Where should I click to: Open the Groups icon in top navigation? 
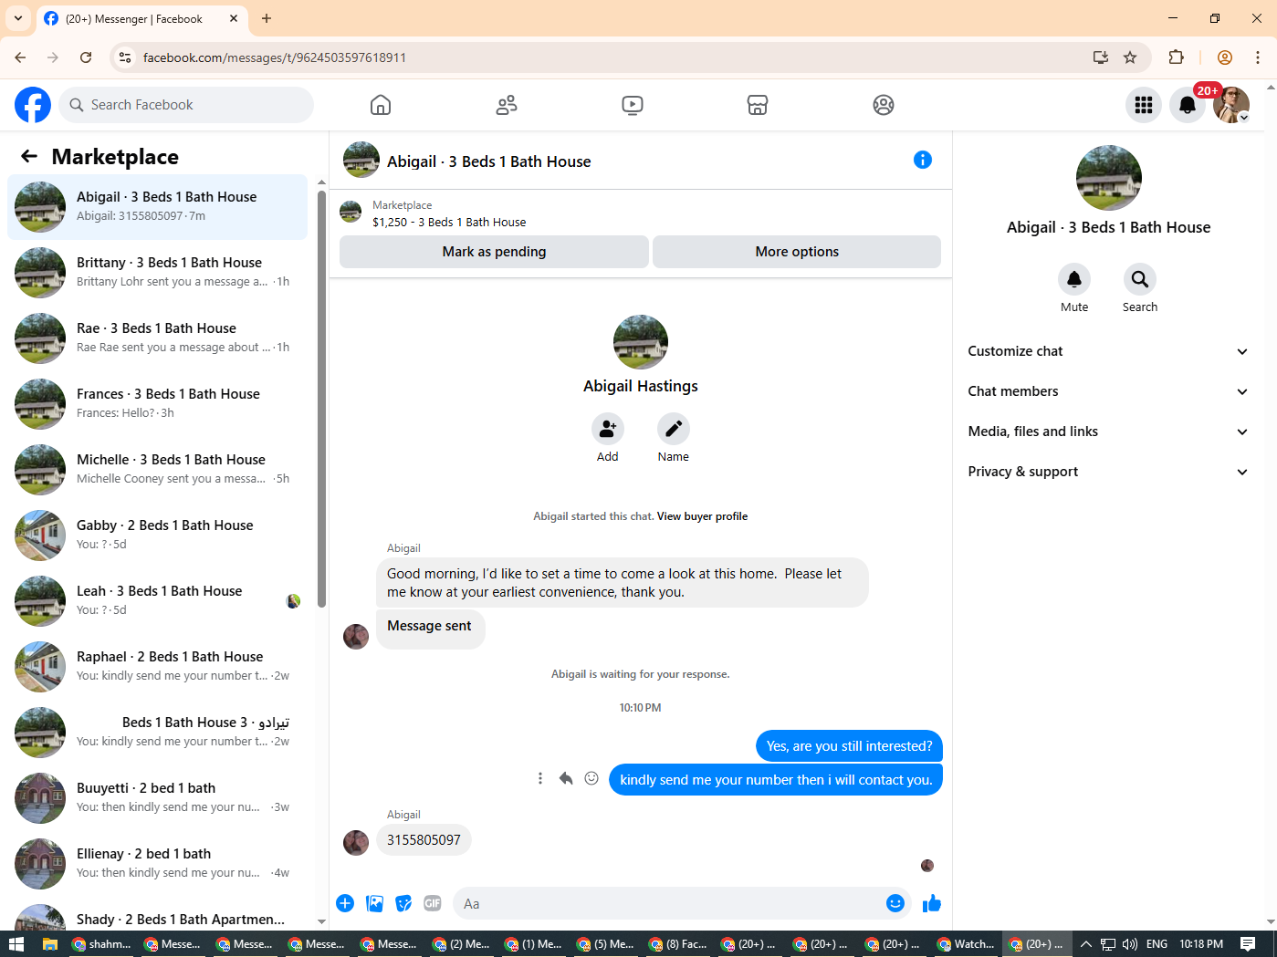[884, 105]
